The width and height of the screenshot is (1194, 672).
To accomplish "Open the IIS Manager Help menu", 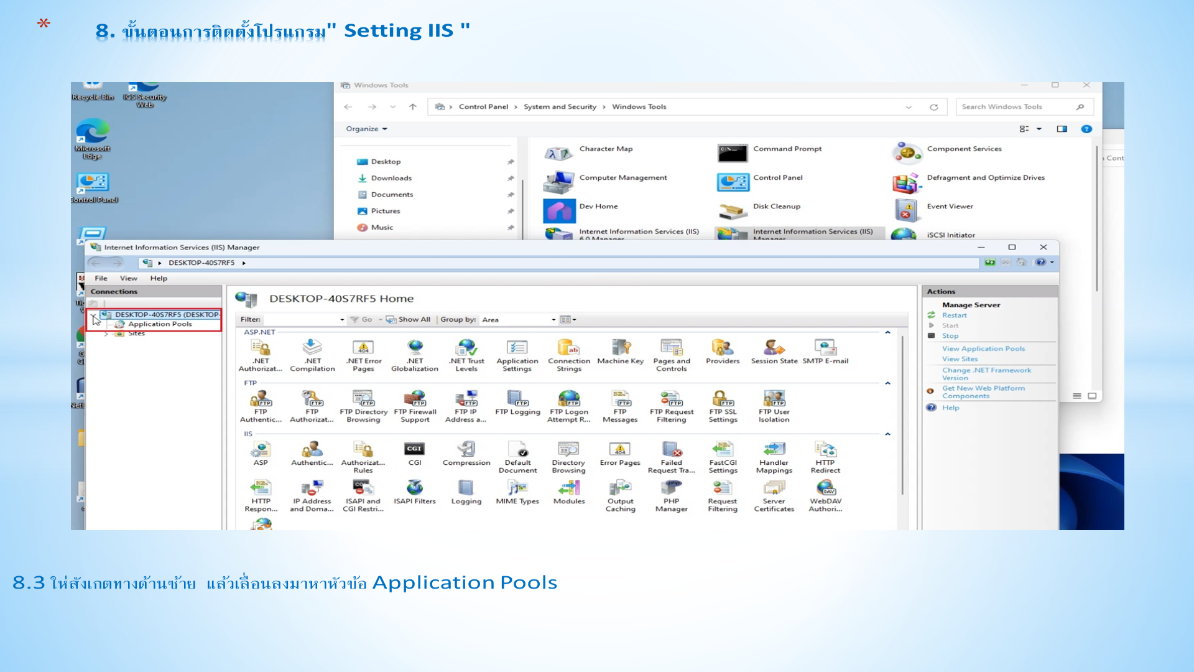I will tap(159, 278).
